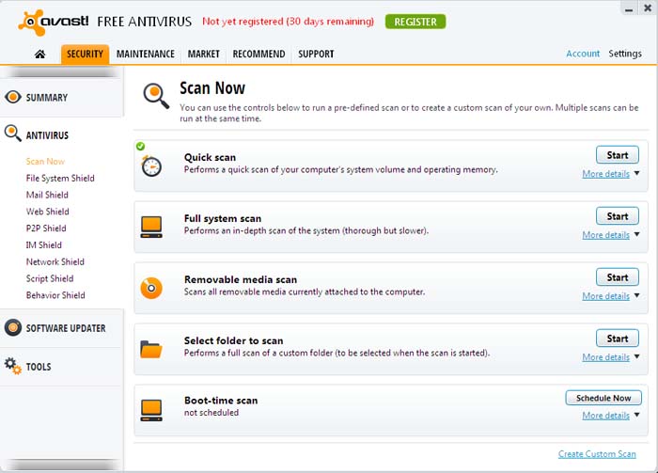Switch to the Recommend tab
The height and width of the screenshot is (473, 658).
point(258,55)
